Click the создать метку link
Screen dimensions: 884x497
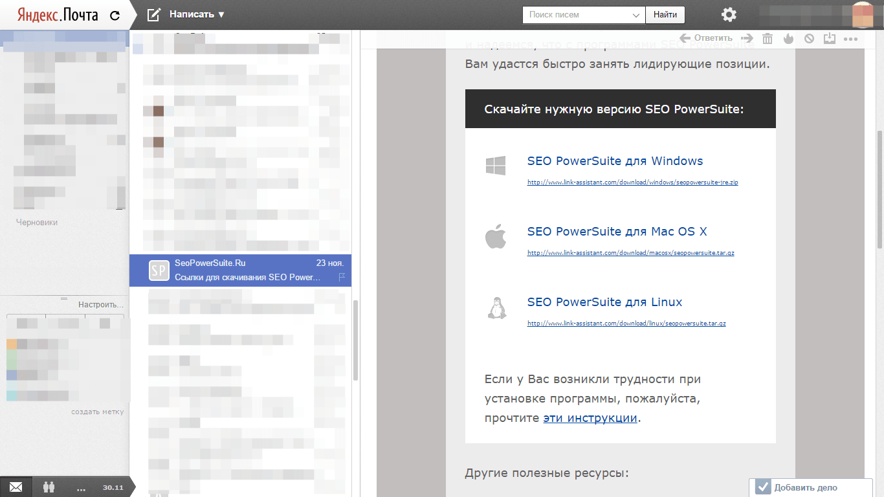point(97,412)
